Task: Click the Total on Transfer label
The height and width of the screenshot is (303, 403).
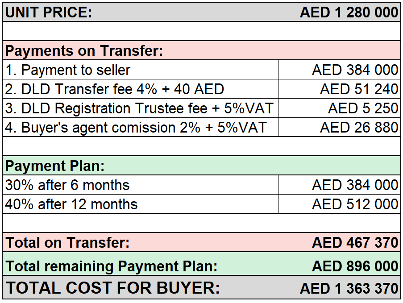Action: pos(67,242)
